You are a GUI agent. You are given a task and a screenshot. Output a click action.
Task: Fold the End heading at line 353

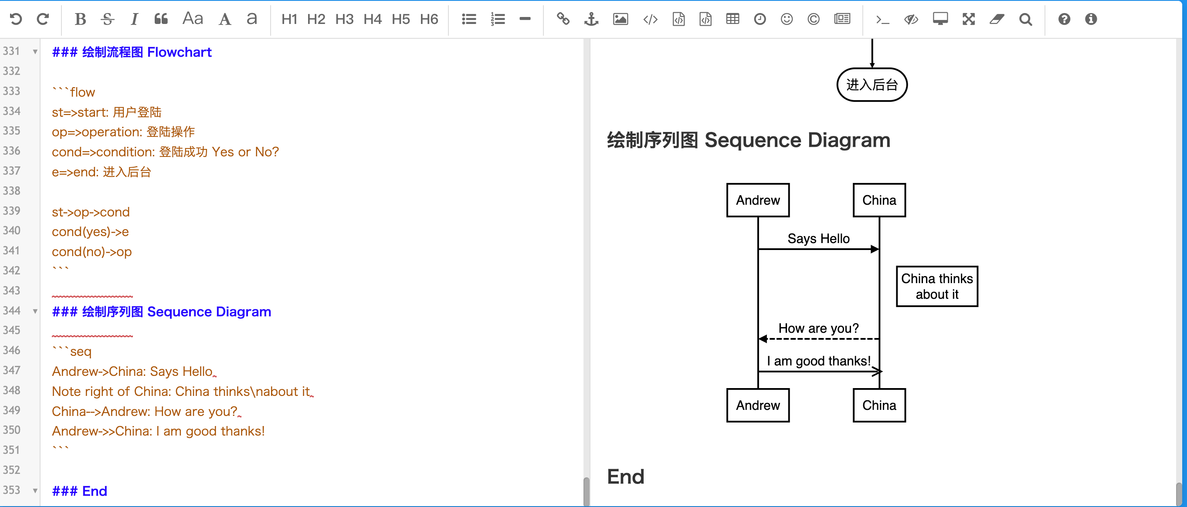click(35, 490)
